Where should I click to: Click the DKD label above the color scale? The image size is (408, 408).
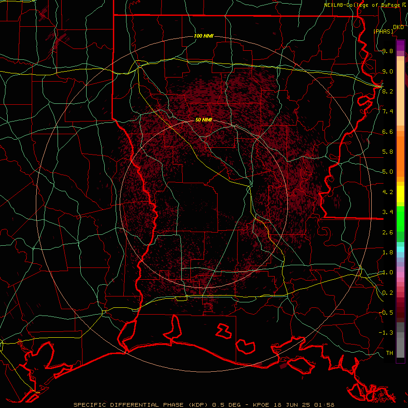tap(398, 27)
